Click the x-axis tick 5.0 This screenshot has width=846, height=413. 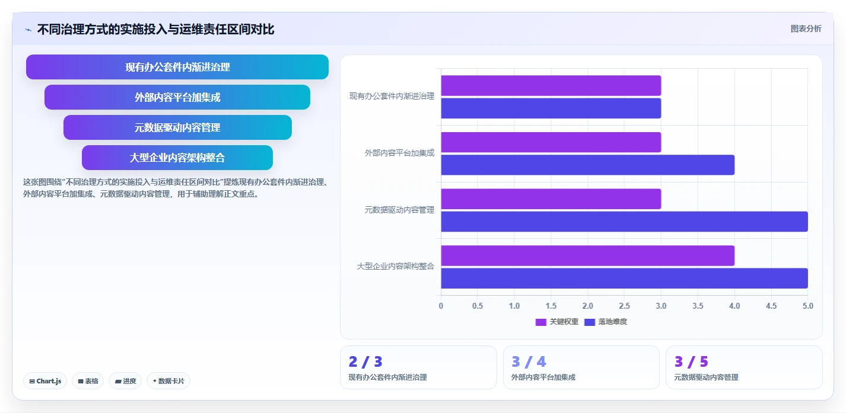(808, 306)
